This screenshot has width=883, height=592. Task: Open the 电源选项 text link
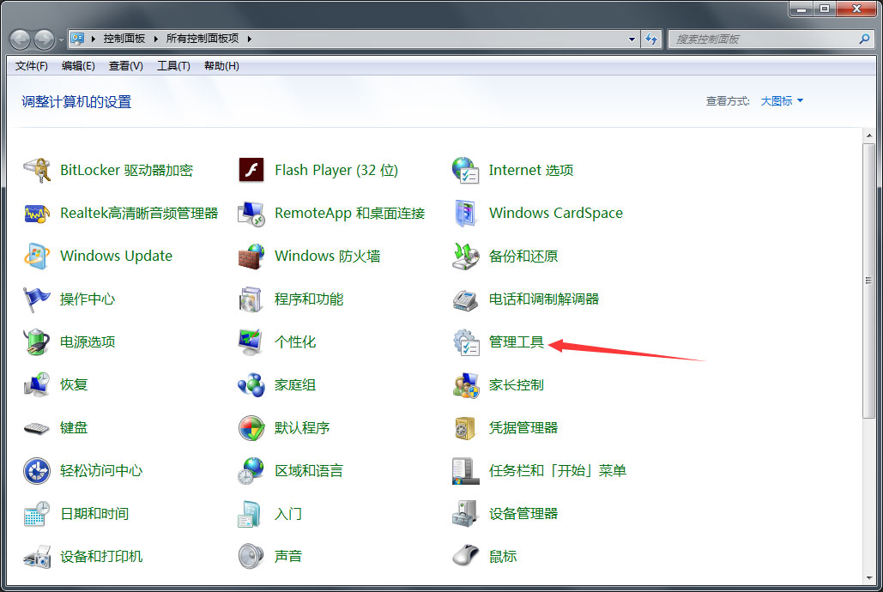(88, 342)
